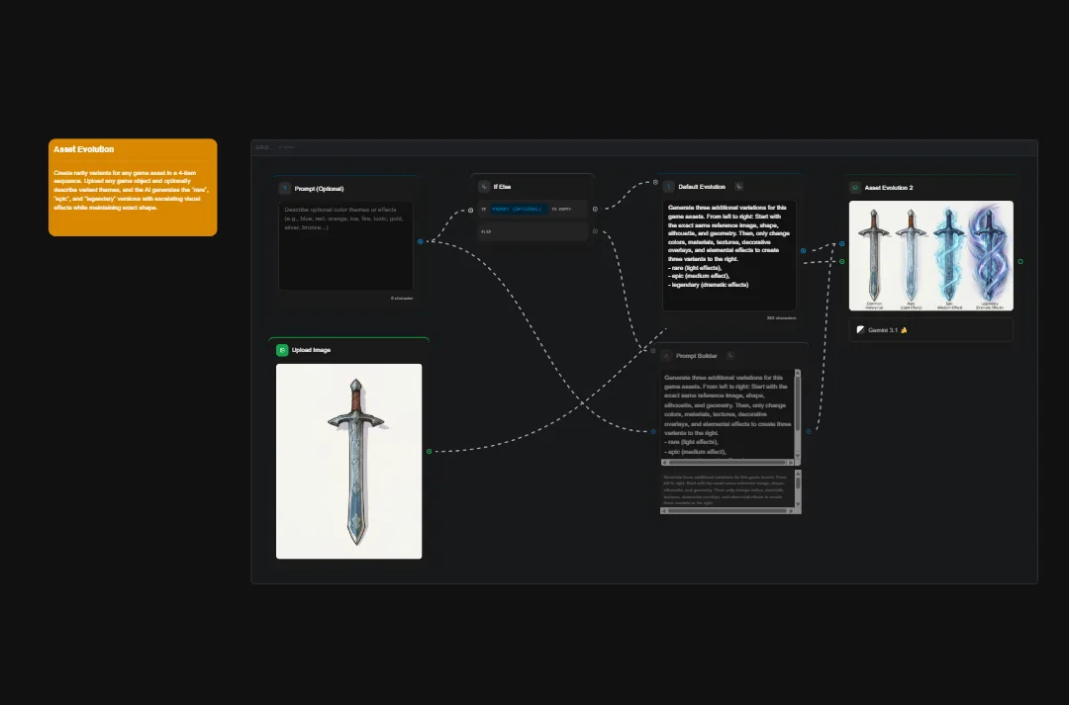
Task: Click the green image icon on the Upload Image header
Action: pyautogui.click(x=282, y=349)
